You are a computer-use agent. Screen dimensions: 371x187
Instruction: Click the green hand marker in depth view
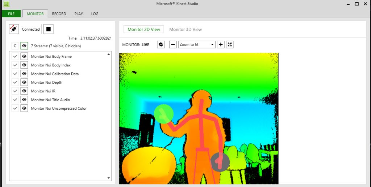164,114
